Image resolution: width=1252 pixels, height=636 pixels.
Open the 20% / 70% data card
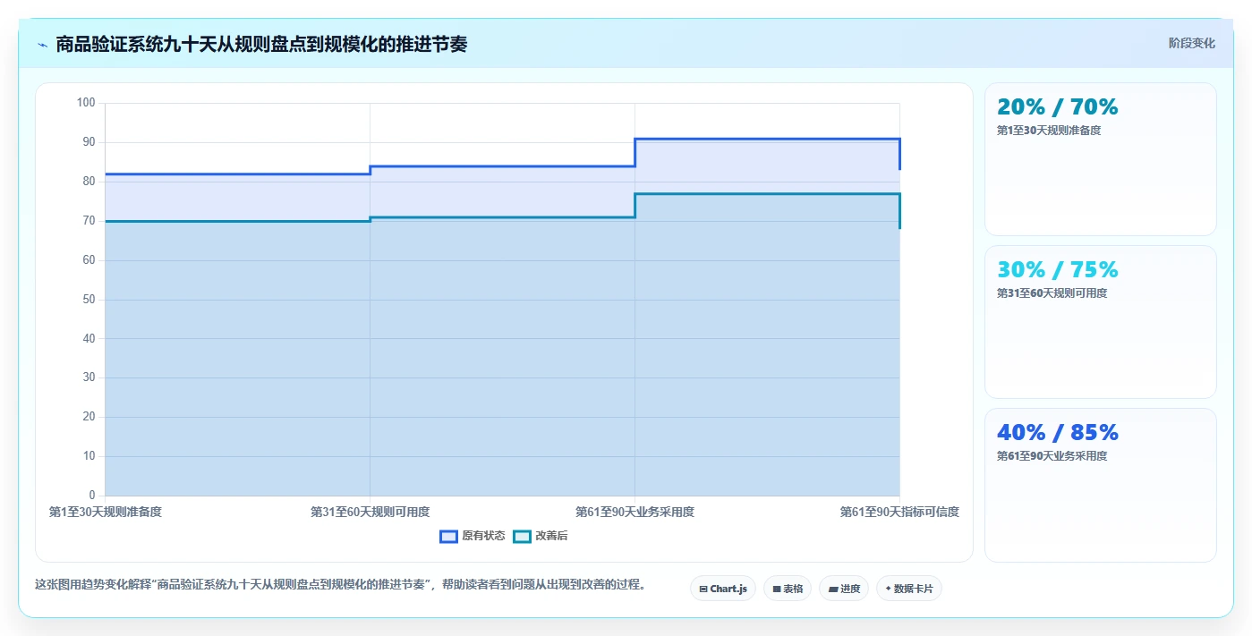pyautogui.click(x=1101, y=159)
